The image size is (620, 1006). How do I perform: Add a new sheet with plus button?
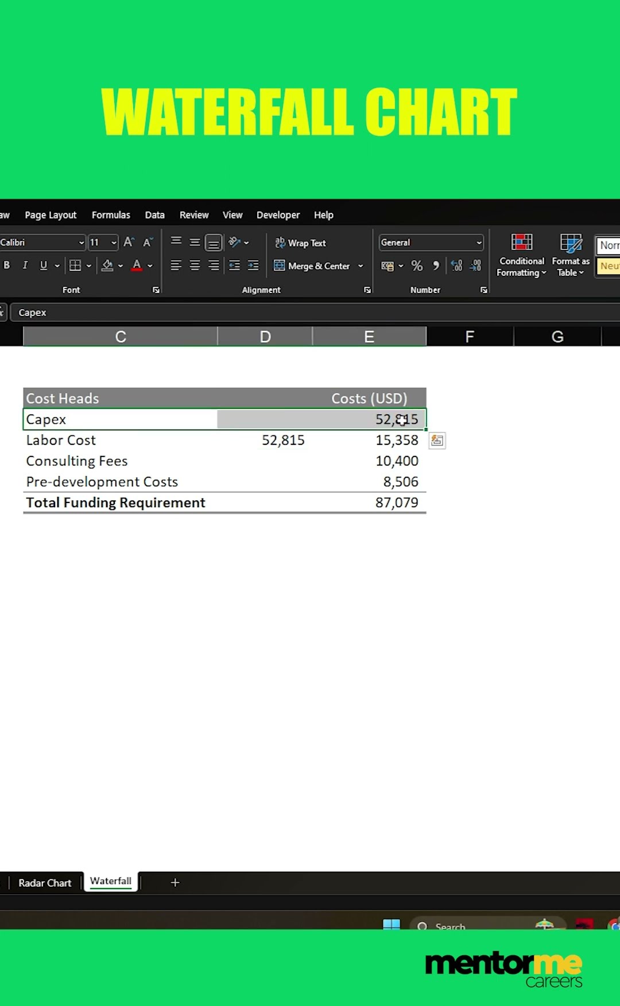(175, 883)
